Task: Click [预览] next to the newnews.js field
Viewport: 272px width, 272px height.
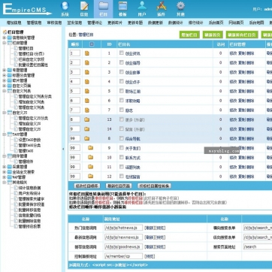Action: (160, 237)
